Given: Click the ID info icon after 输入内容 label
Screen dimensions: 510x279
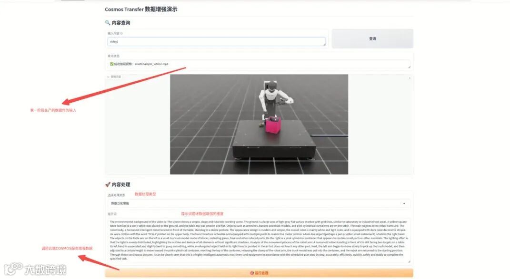Looking at the screenshot, I should [x=121, y=33].
